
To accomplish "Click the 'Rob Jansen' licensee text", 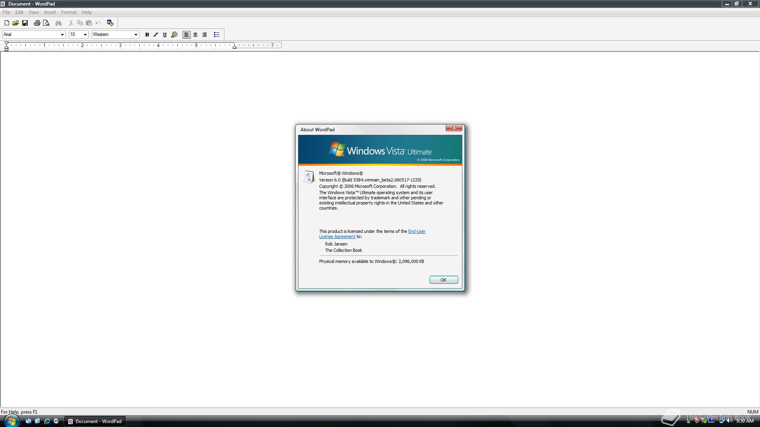I will click(336, 244).
